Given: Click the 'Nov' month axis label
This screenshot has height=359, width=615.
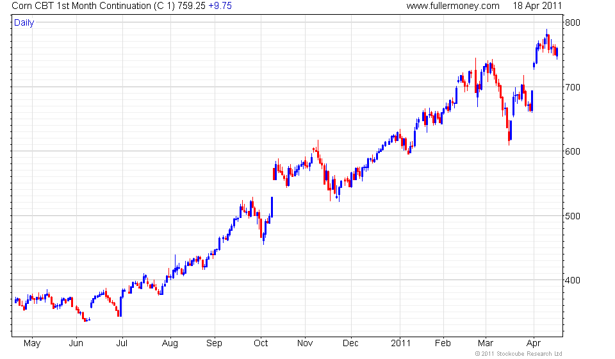Looking at the screenshot, I should 305,344.
